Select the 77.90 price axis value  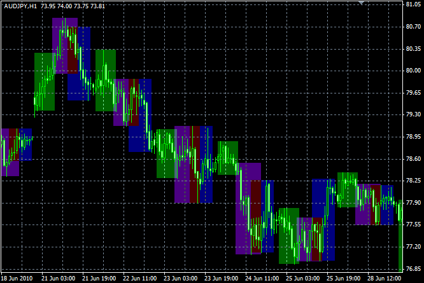413,203
